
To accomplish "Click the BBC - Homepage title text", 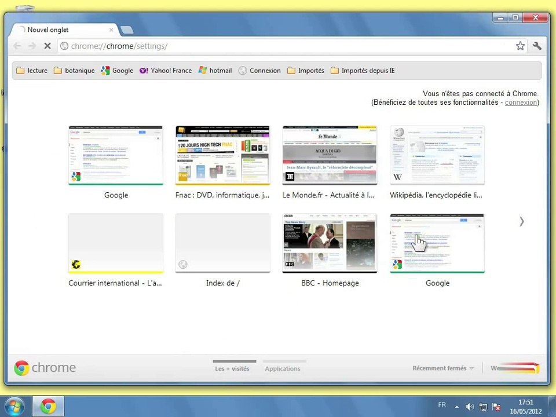I will (x=330, y=283).
